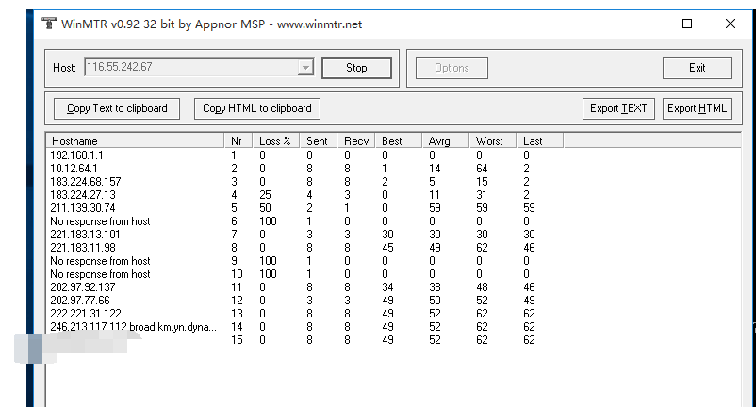Minimize the WinMTR window

[x=645, y=24]
